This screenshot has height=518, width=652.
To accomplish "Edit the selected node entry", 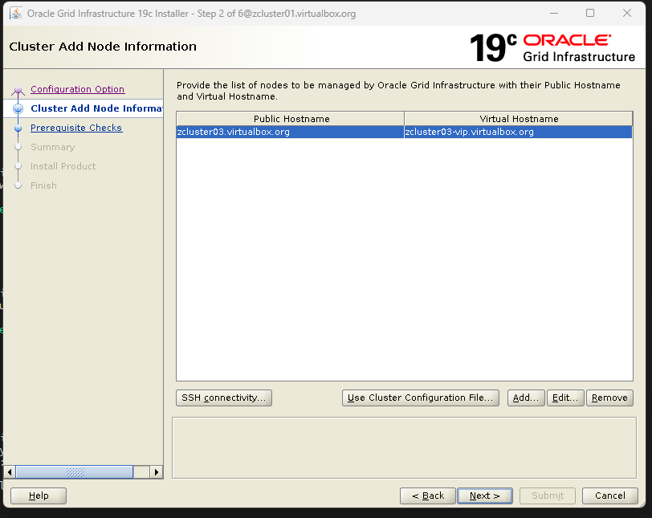I will click(x=565, y=398).
